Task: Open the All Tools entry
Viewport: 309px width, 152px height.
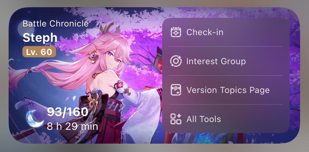Action: pyautogui.click(x=226, y=119)
